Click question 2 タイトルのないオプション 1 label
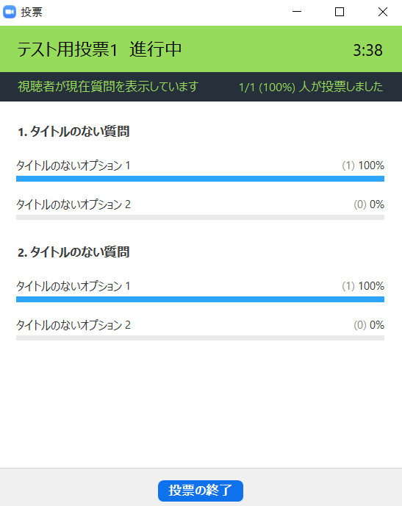 point(73,286)
